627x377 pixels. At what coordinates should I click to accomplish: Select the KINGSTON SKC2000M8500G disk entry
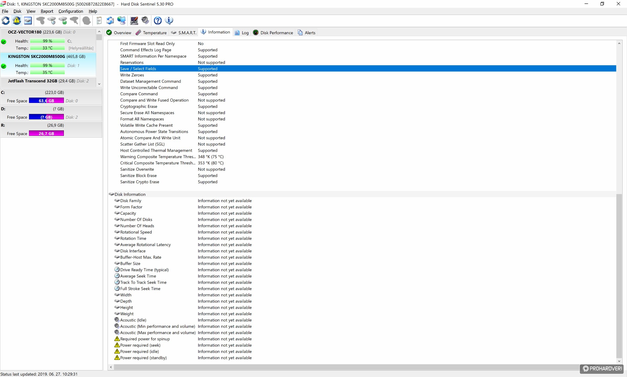coord(48,65)
